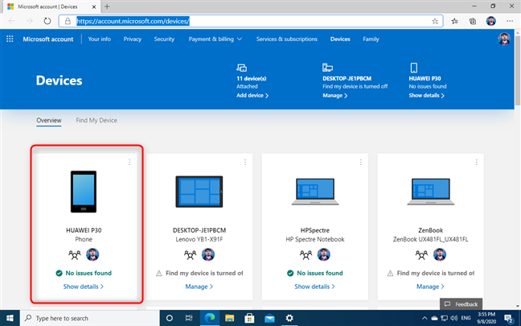
Task: Click the taskbar search box
Action: click(x=90, y=318)
